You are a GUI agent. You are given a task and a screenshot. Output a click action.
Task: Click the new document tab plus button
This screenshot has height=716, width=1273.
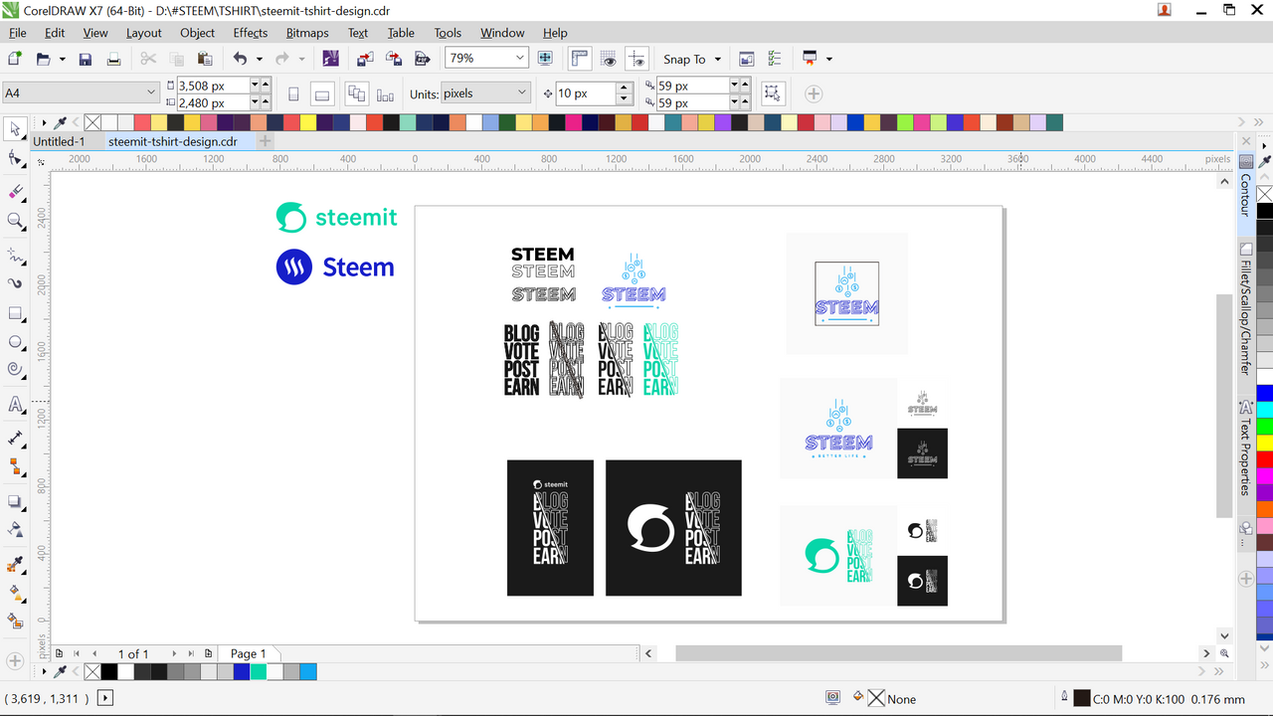pyautogui.click(x=265, y=141)
